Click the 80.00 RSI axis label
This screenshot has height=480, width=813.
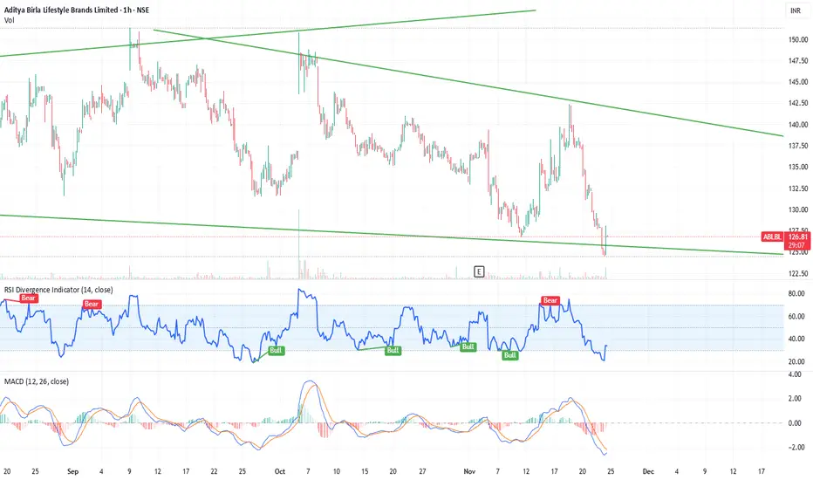pos(796,294)
